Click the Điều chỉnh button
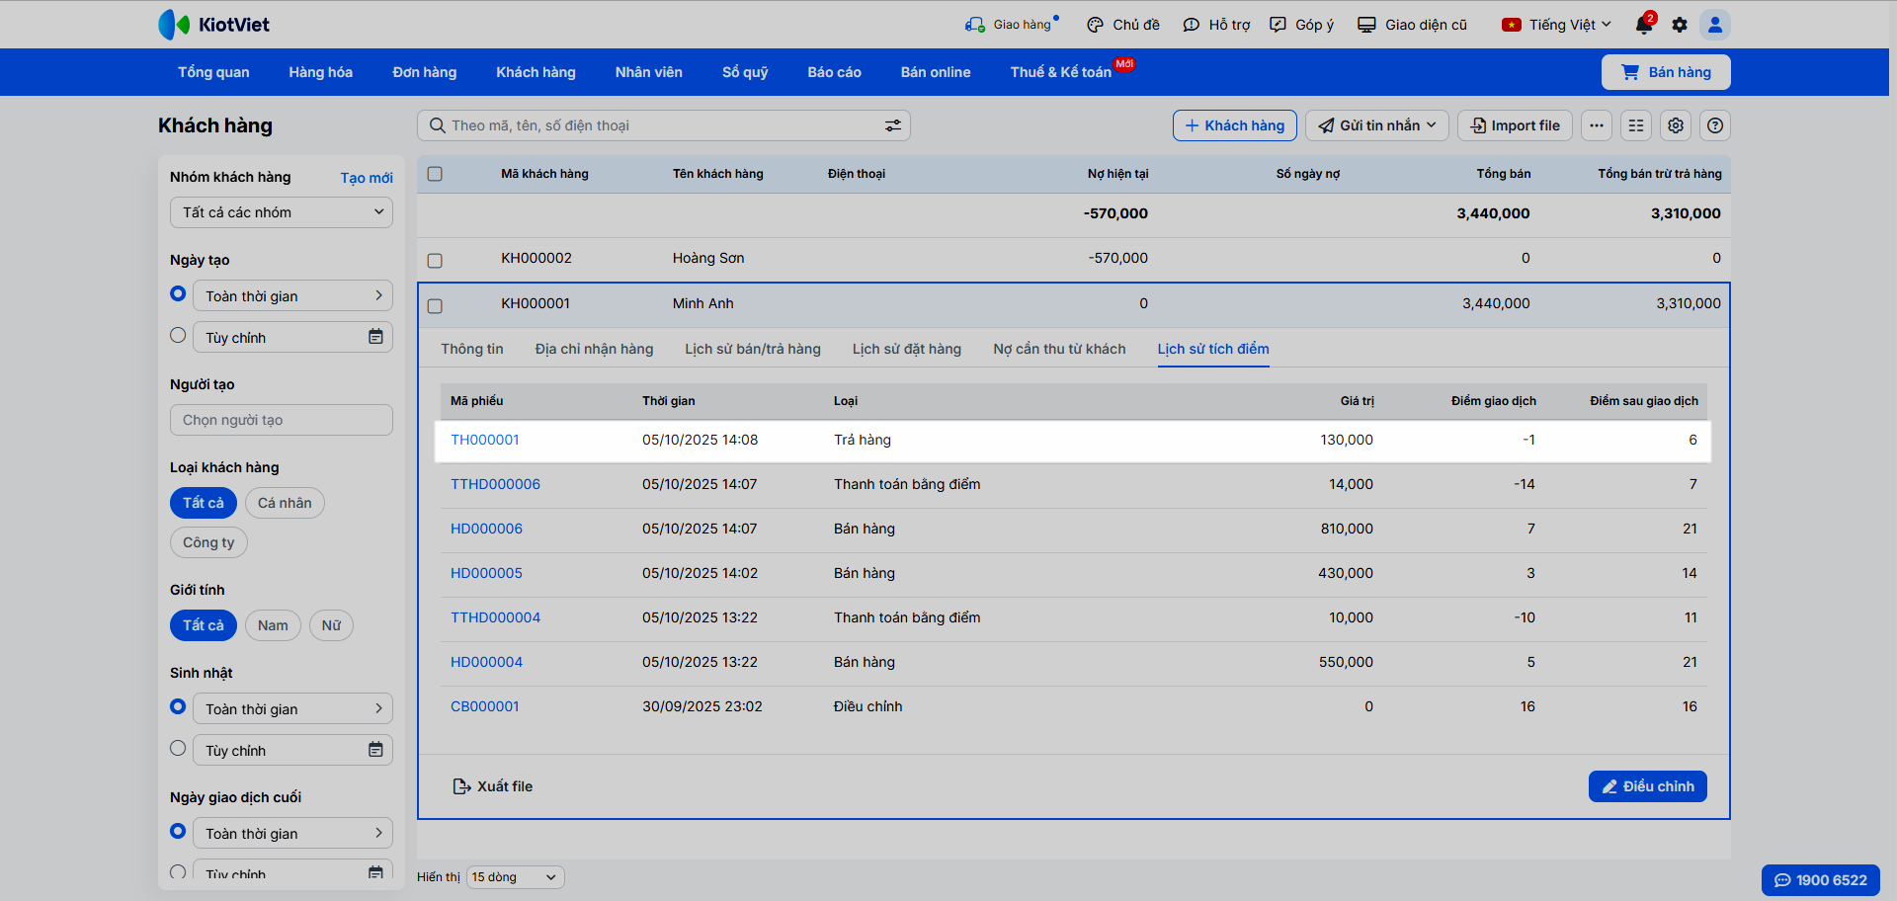The image size is (1897, 901). click(x=1647, y=786)
